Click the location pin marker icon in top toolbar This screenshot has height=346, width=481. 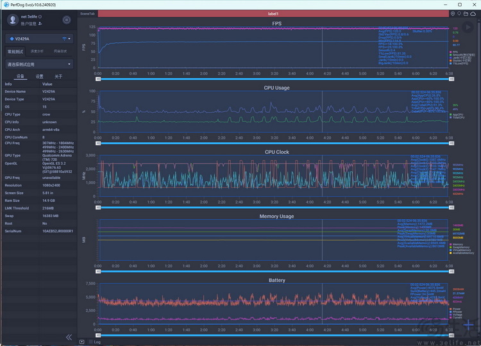click(x=453, y=14)
